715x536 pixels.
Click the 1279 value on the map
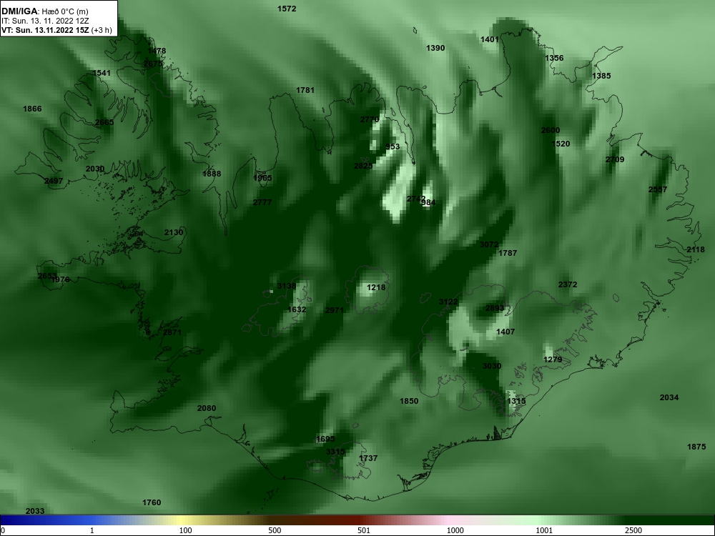[x=553, y=359]
